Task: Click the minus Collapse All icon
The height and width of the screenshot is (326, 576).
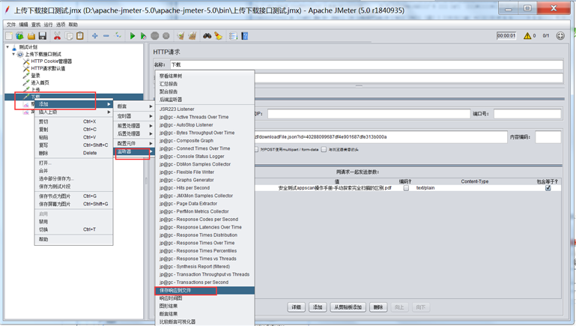Action: (106, 36)
